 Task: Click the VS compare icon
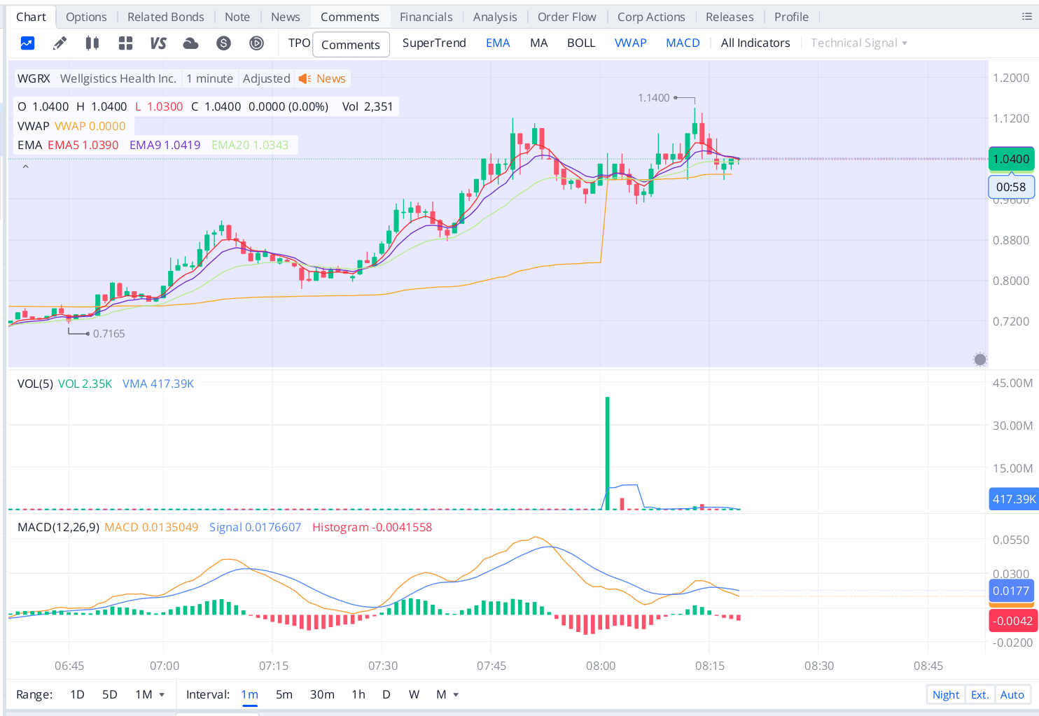[x=158, y=43]
